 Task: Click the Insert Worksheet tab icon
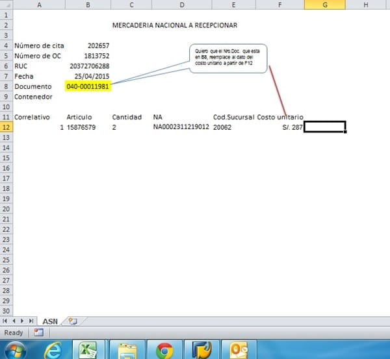coord(73,321)
